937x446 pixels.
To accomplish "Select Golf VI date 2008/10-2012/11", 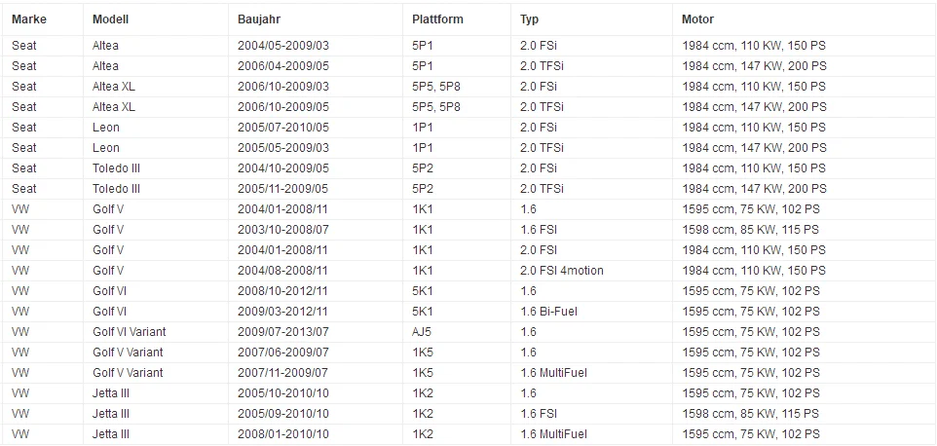I will click(x=283, y=291).
